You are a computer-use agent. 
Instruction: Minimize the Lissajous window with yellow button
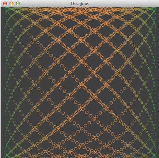pos(11,4)
